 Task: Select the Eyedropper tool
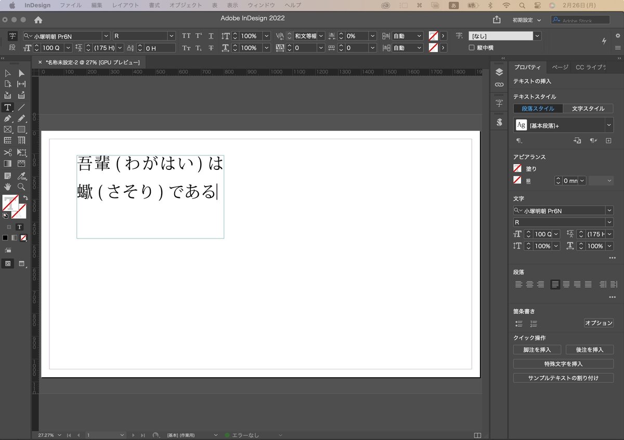[21, 176]
